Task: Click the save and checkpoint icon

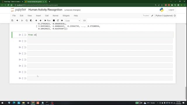Action: [x=12, y=20]
